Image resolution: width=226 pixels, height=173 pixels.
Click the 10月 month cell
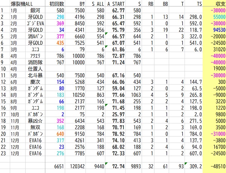pos(15,114)
